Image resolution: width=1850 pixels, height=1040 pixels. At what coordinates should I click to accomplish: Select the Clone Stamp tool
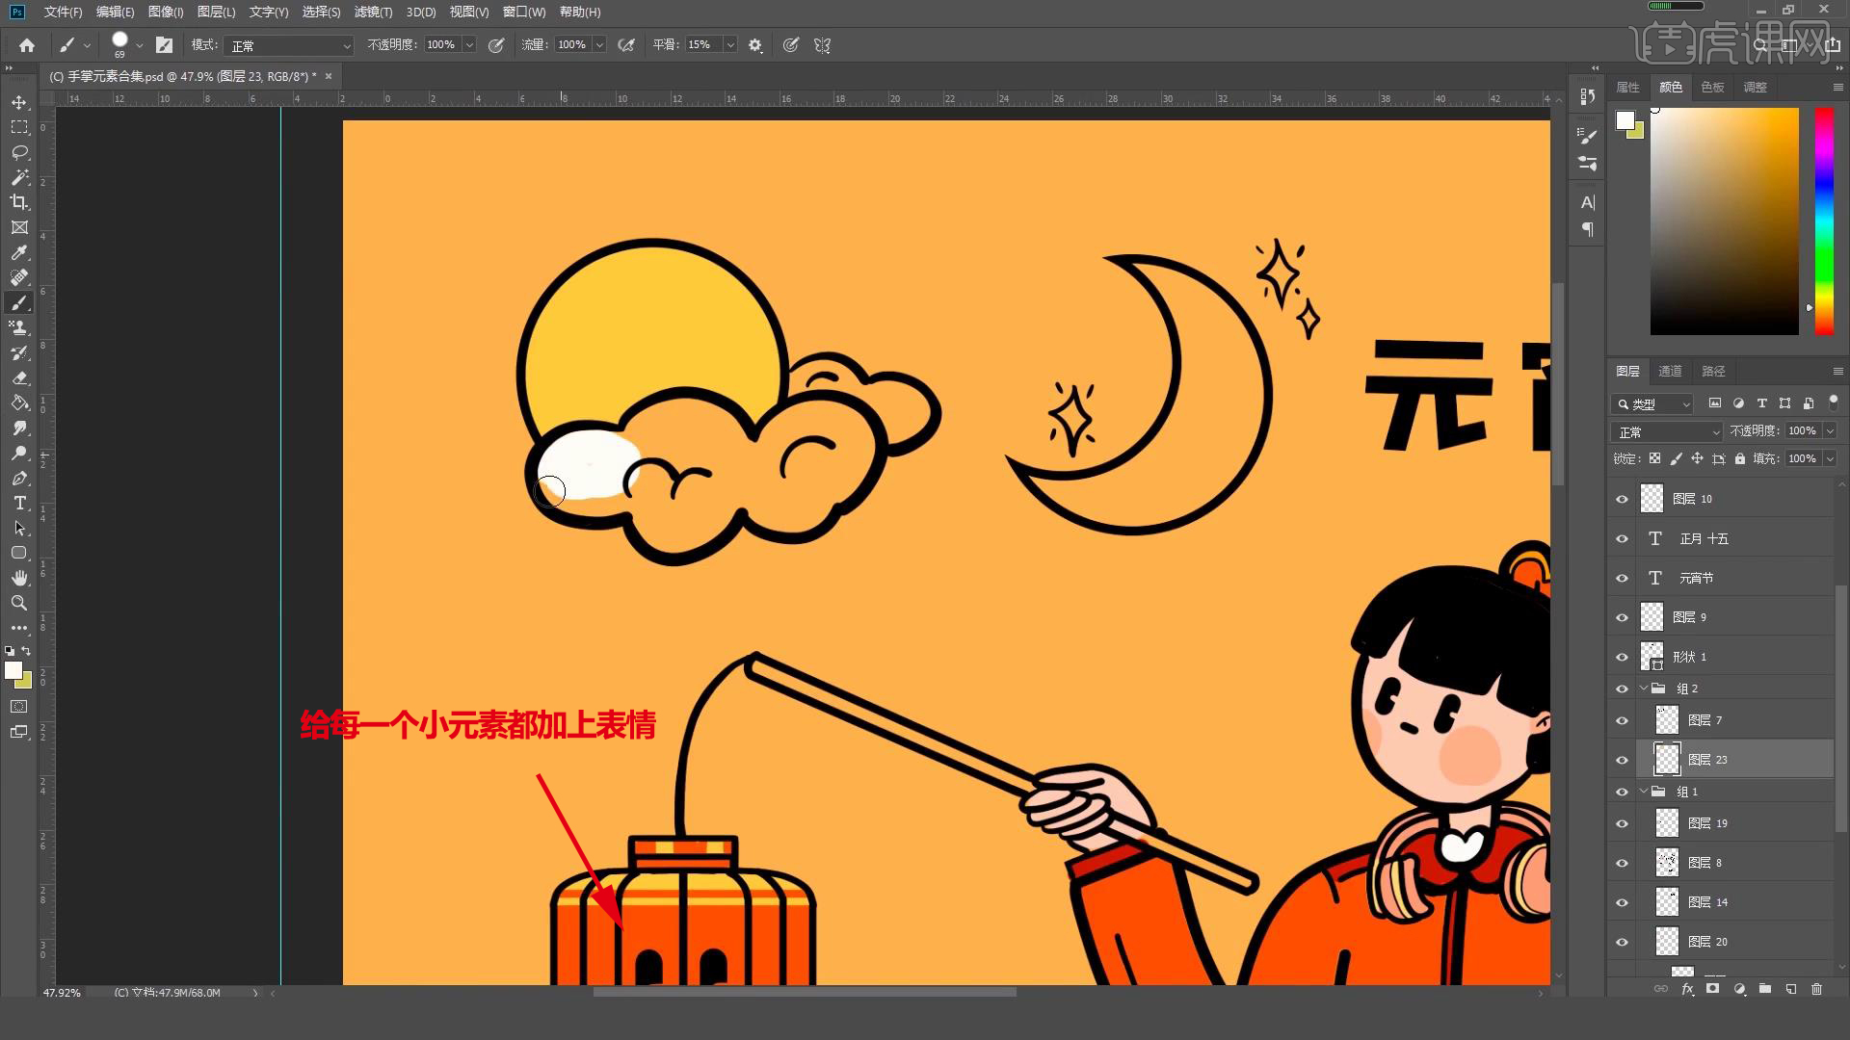19,327
